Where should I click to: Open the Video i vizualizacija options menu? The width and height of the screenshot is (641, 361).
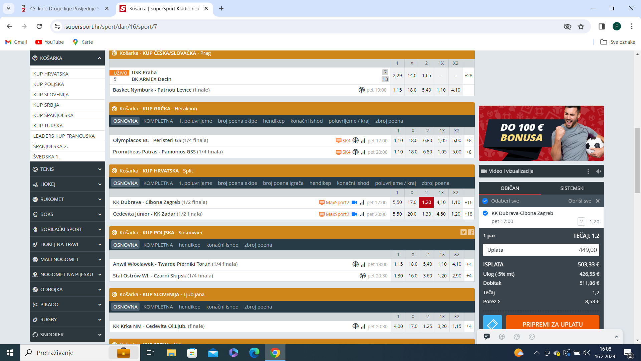[x=588, y=171]
